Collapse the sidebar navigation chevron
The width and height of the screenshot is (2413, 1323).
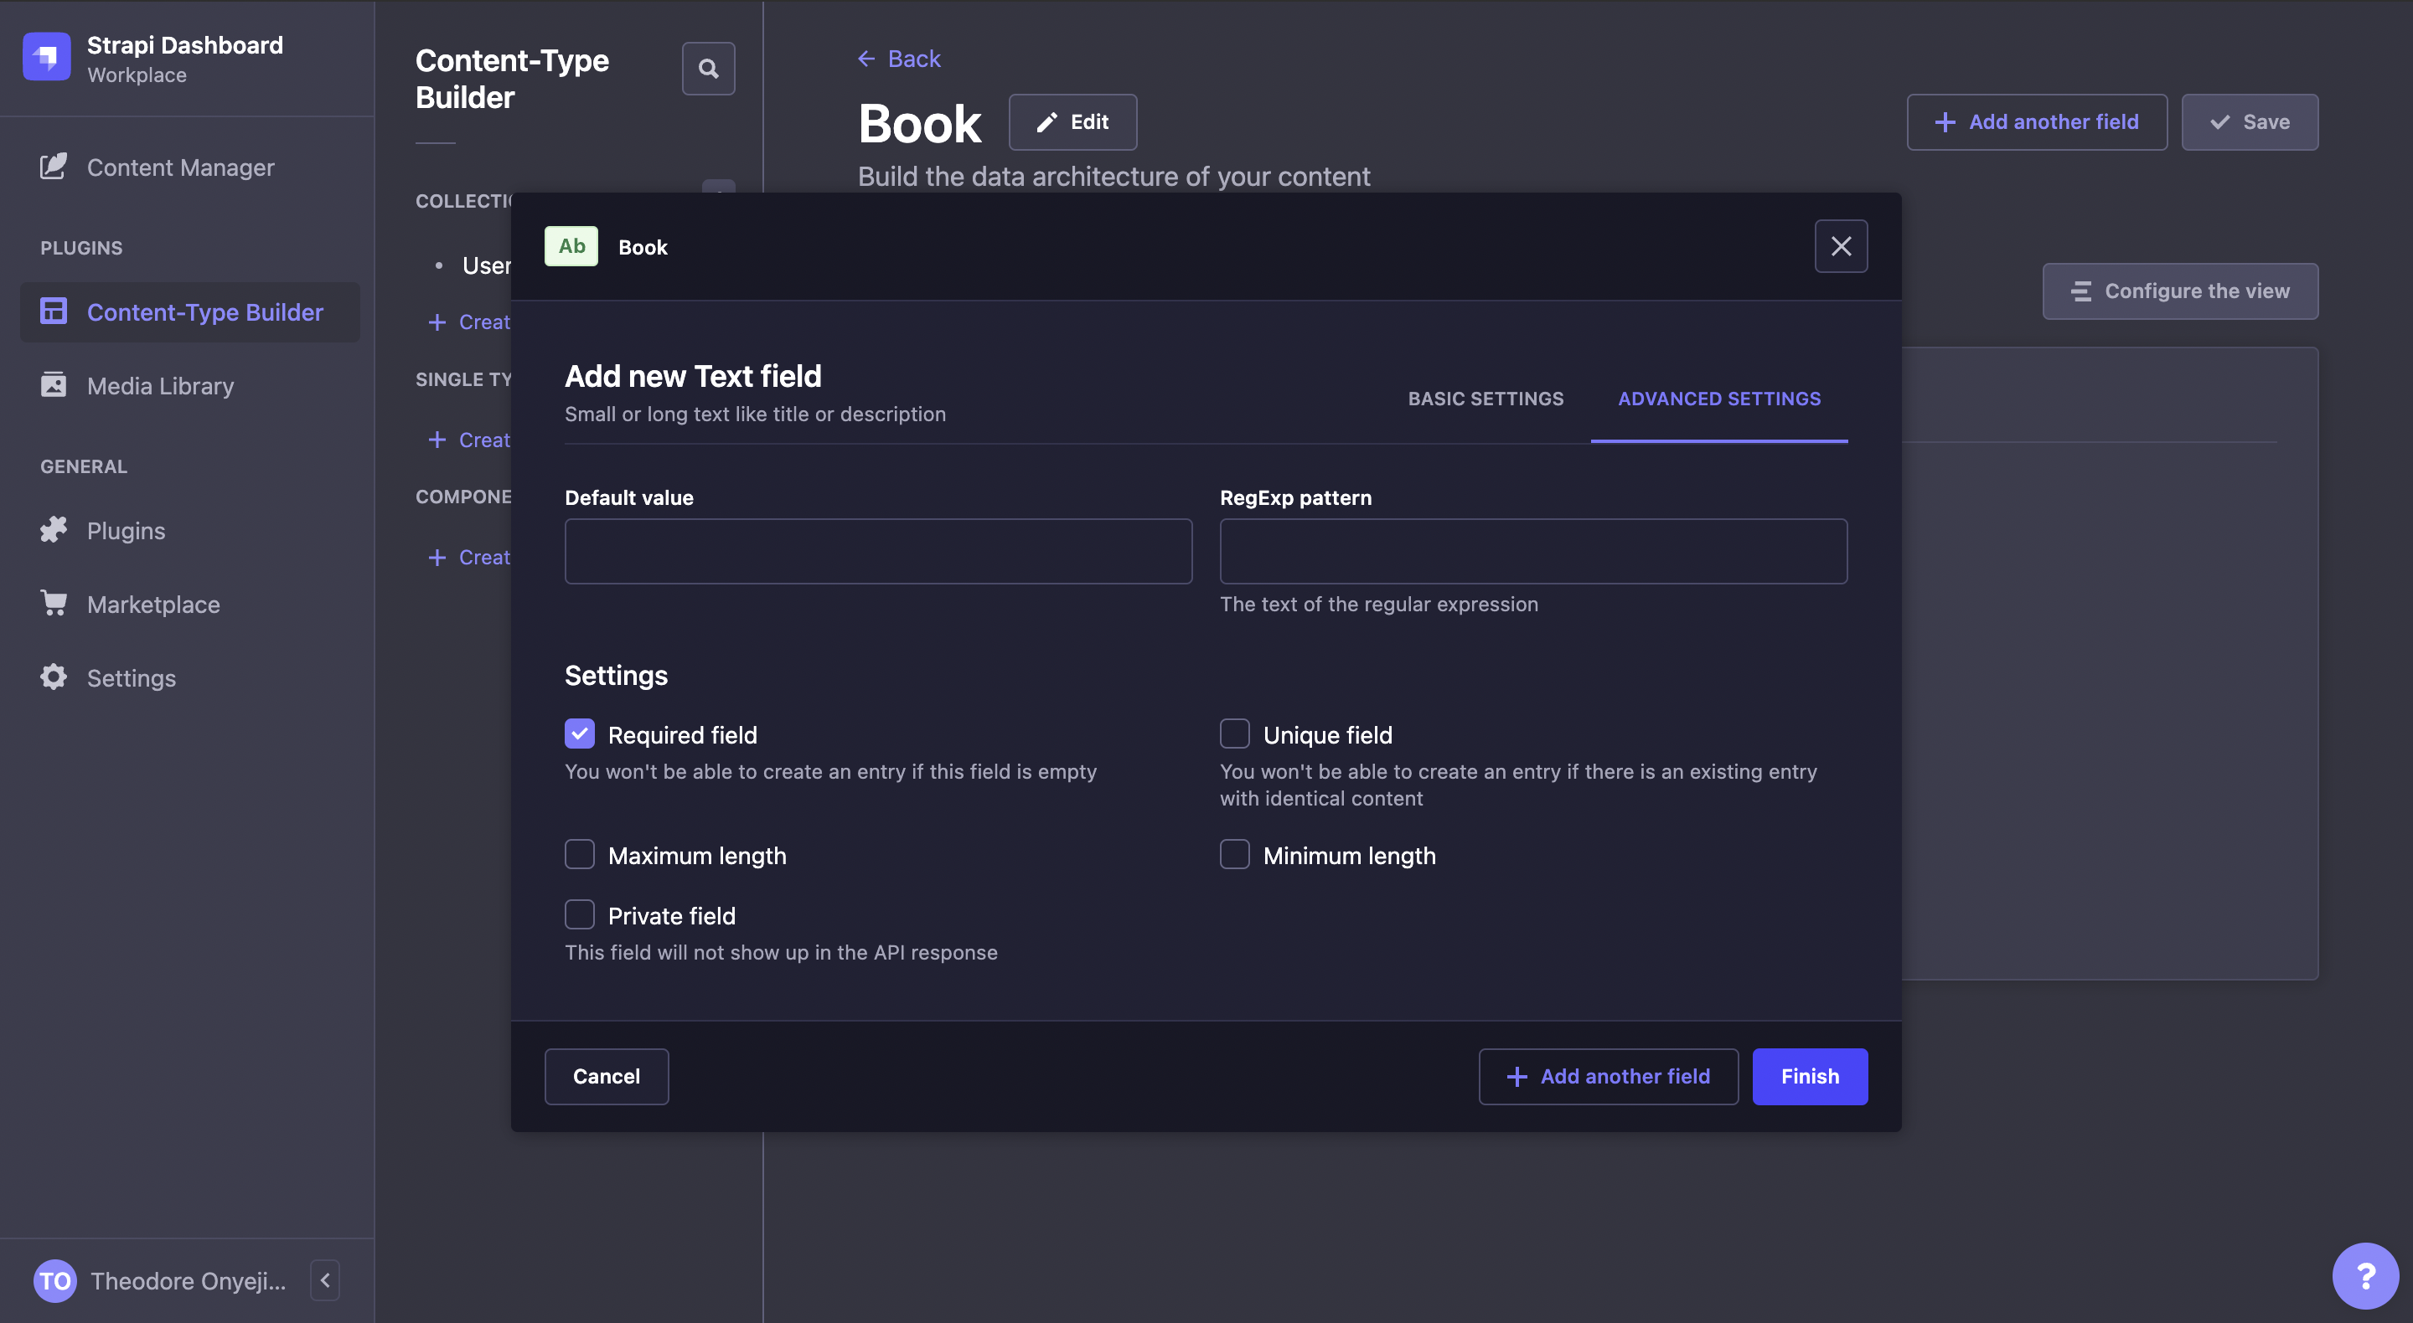point(325,1280)
